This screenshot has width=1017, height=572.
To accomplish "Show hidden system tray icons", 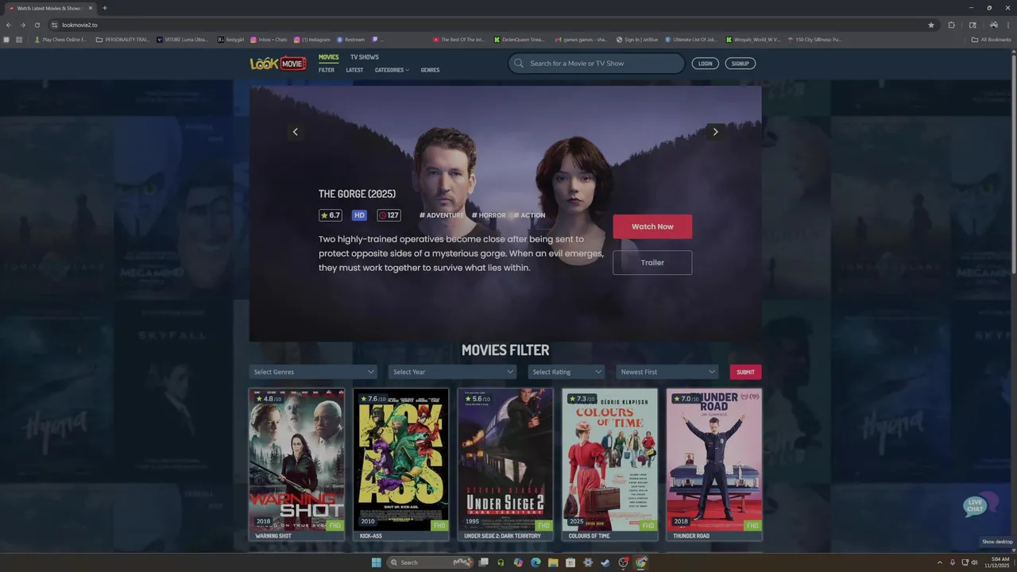I will click(940, 562).
